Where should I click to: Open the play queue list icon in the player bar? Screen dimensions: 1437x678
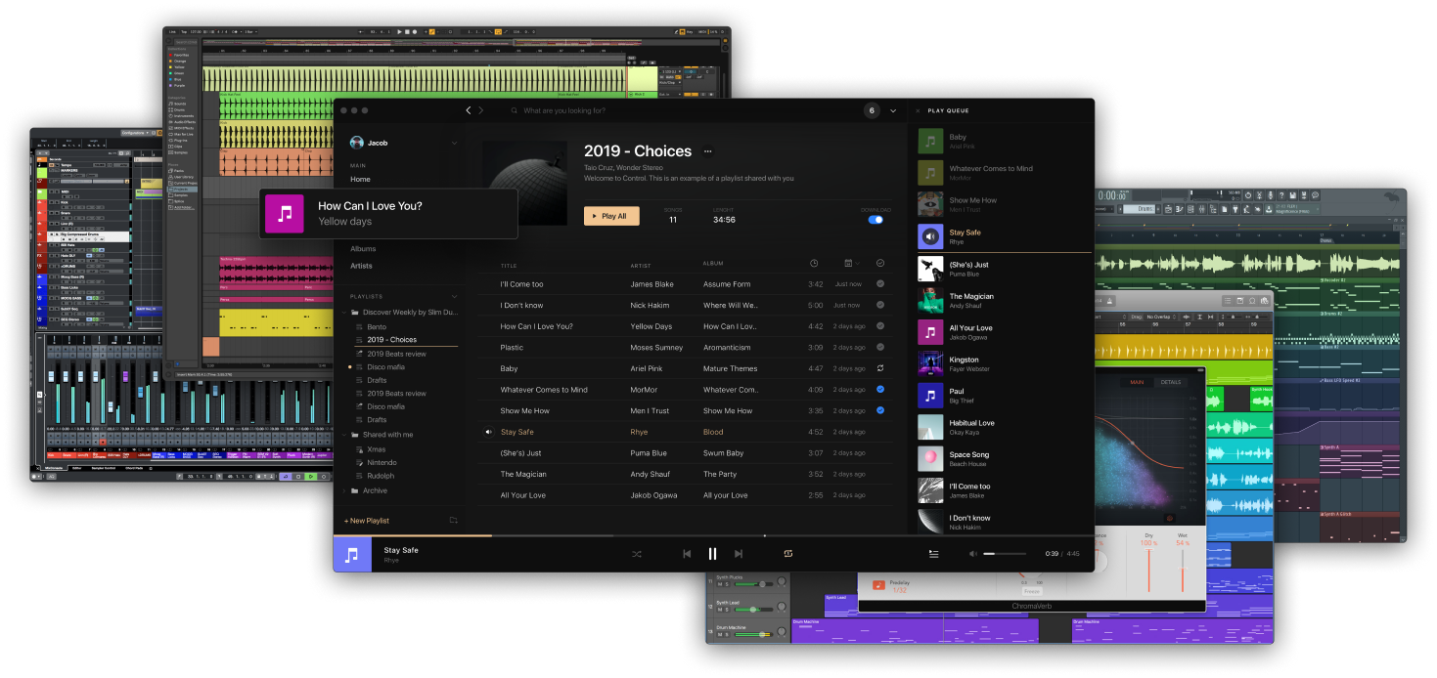[934, 554]
